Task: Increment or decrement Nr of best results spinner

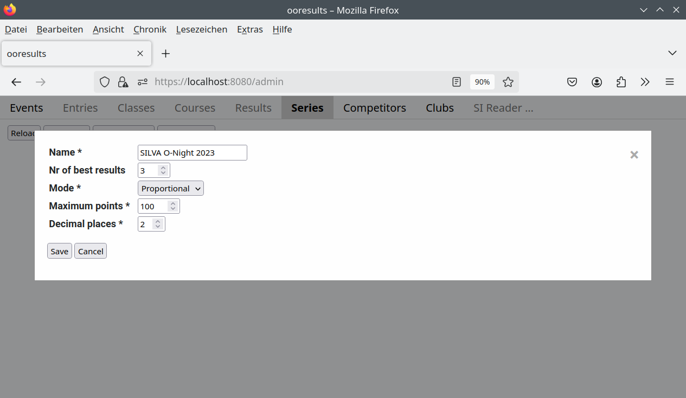Action: (163, 170)
